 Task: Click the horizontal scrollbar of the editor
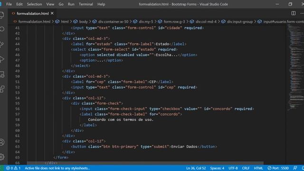click(x=145, y=163)
